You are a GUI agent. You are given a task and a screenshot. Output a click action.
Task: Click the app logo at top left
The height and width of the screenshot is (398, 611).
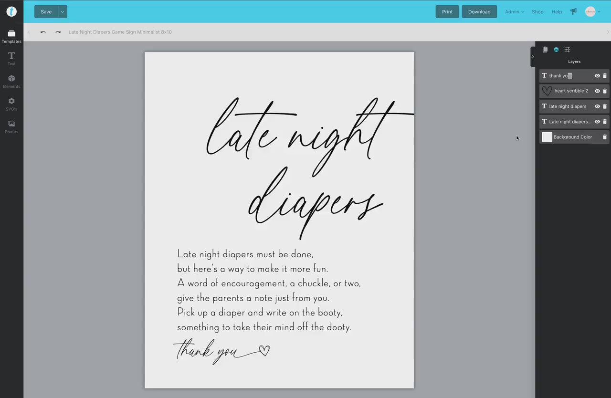[11, 11]
